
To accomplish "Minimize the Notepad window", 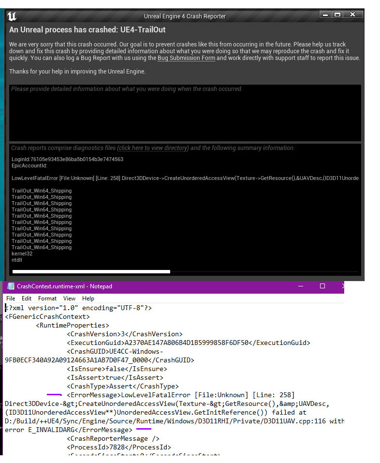I will tap(301, 286).
